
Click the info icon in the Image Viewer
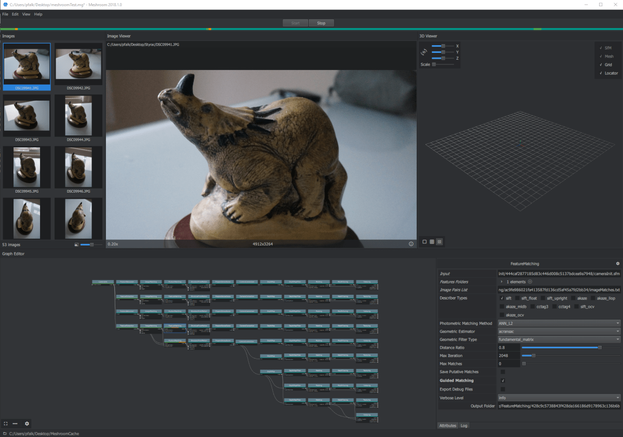coord(410,243)
